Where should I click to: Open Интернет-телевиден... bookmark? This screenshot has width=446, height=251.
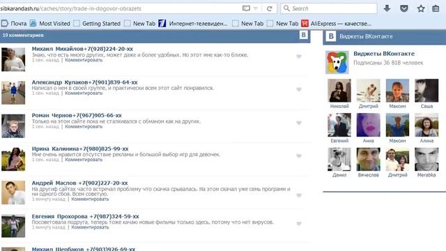193,24
